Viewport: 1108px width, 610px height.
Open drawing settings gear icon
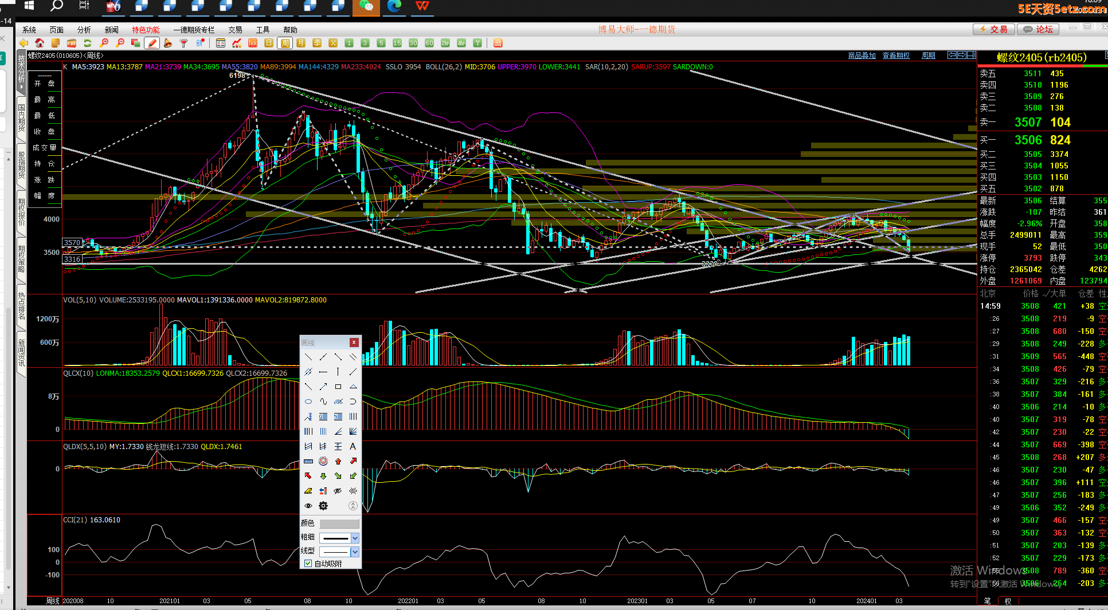[323, 506]
